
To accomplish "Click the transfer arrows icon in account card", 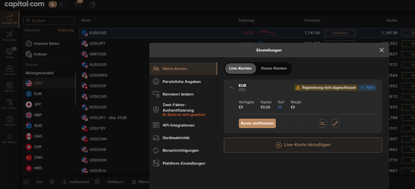I will (310, 123).
